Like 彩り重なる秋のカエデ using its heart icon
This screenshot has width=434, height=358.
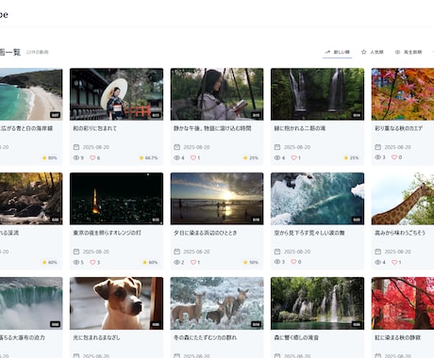point(394,157)
